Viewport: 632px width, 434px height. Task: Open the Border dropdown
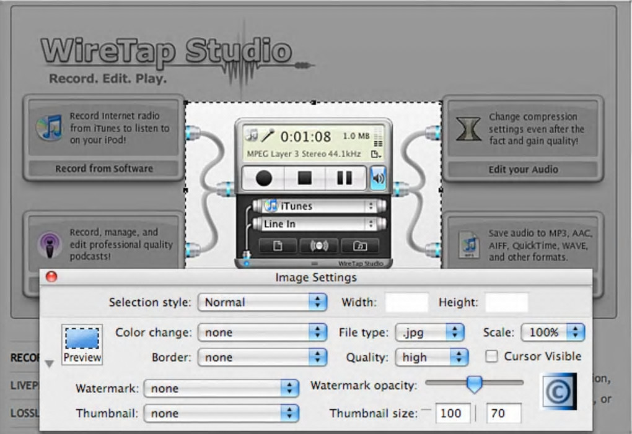(262, 357)
